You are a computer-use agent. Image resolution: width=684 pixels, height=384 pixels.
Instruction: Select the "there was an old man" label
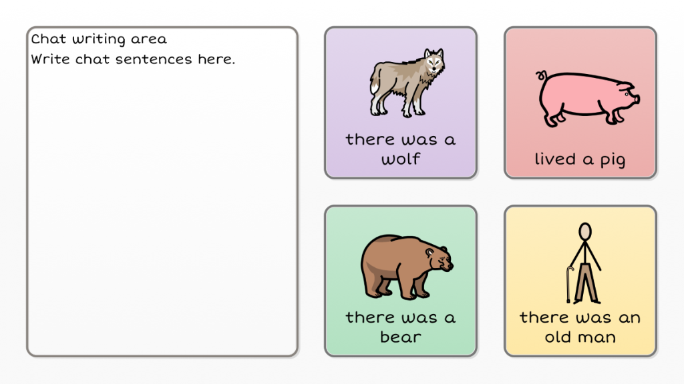(580, 327)
